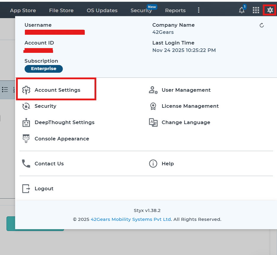Open the Reports tab
The height and width of the screenshot is (255, 277).
click(x=175, y=10)
